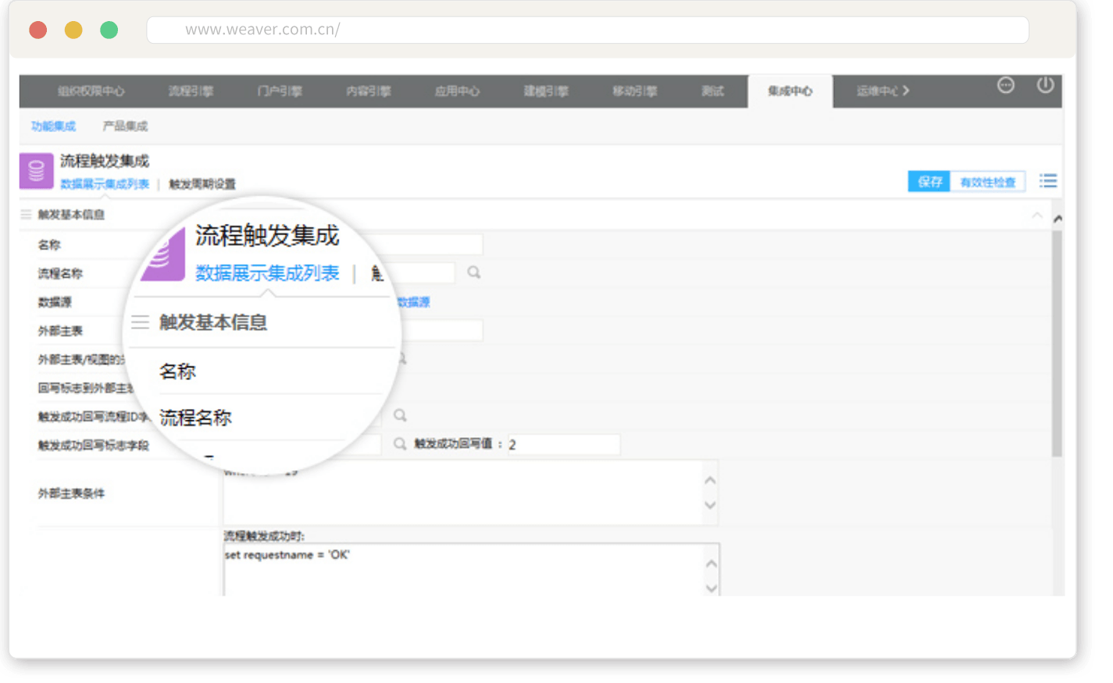Click the blue 保存 button
The width and height of the screenshot is (1113, 683).
pyautogui.click(x=929, y=182)
